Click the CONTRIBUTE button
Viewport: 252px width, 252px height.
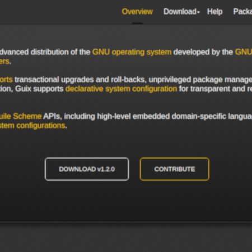pyautogui.click(x=175, y=169)
